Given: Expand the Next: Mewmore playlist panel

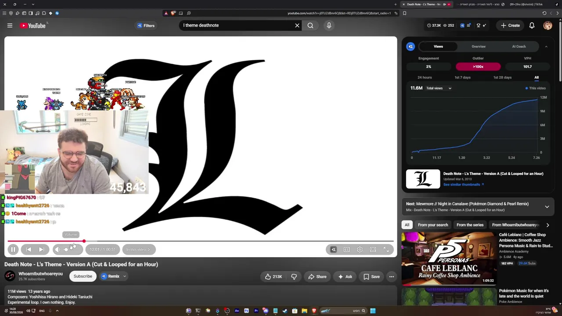Looking at the screenshot, I should [x=547, y=207].
